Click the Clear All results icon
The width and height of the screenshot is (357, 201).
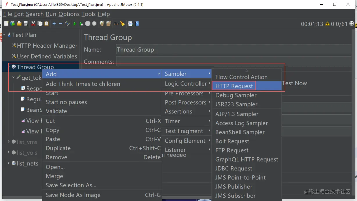point(108,24)
